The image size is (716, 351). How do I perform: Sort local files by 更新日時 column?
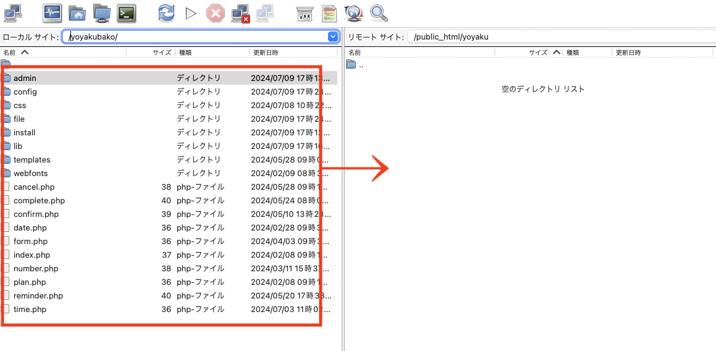[x=293, y=53]
